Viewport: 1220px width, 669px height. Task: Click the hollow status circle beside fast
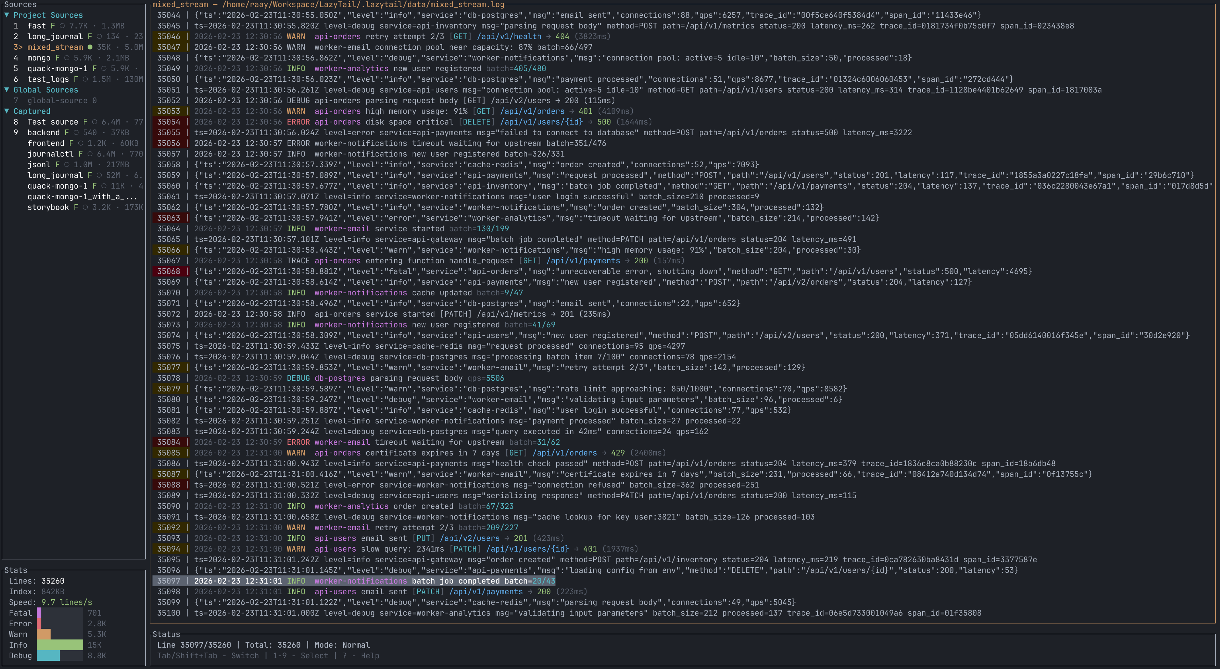62,26
